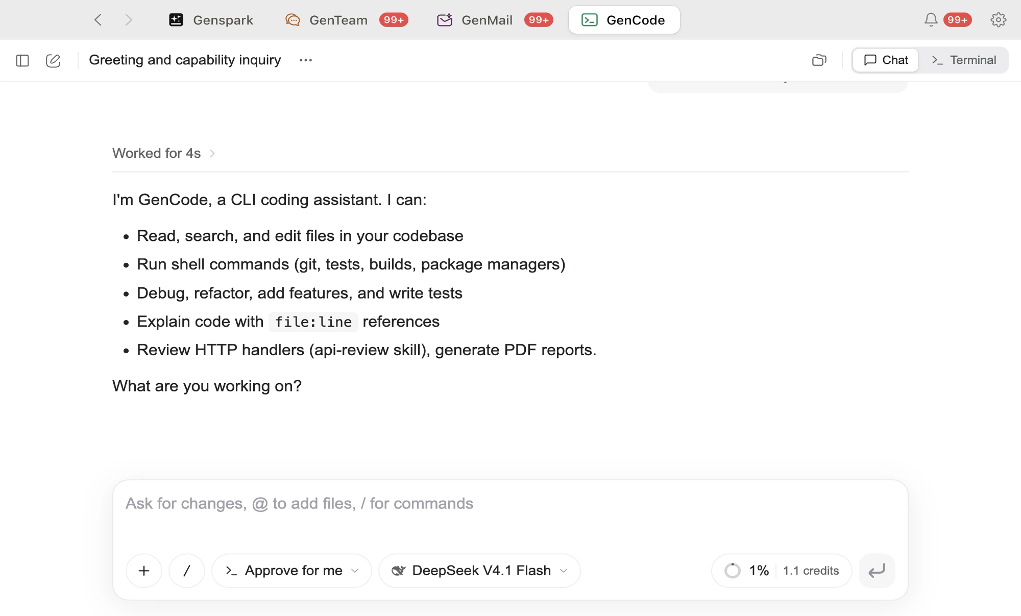1021x616 pixels.
Task: Click the conversation title 'Greeting and capability inquiry'
Action: [185, 60]
